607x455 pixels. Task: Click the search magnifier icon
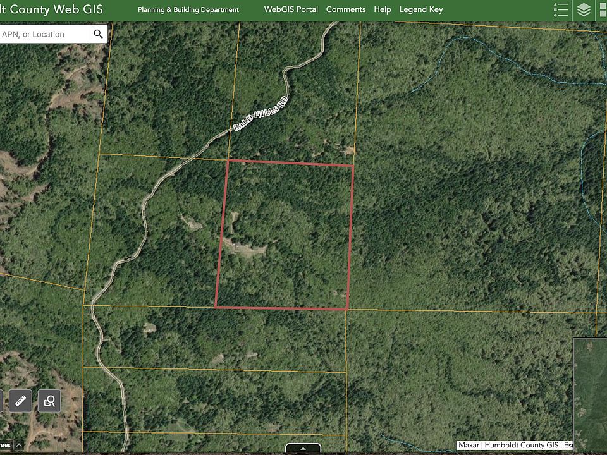point(98,33)
